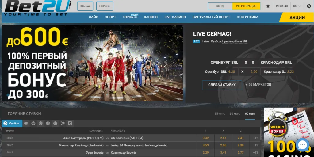
Task: Select the volleyball sport icon
Action: (48, 124)
